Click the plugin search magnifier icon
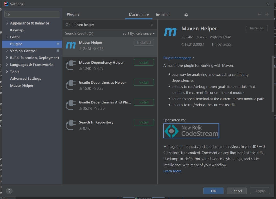The image size is (276, 199). [68, 25]
